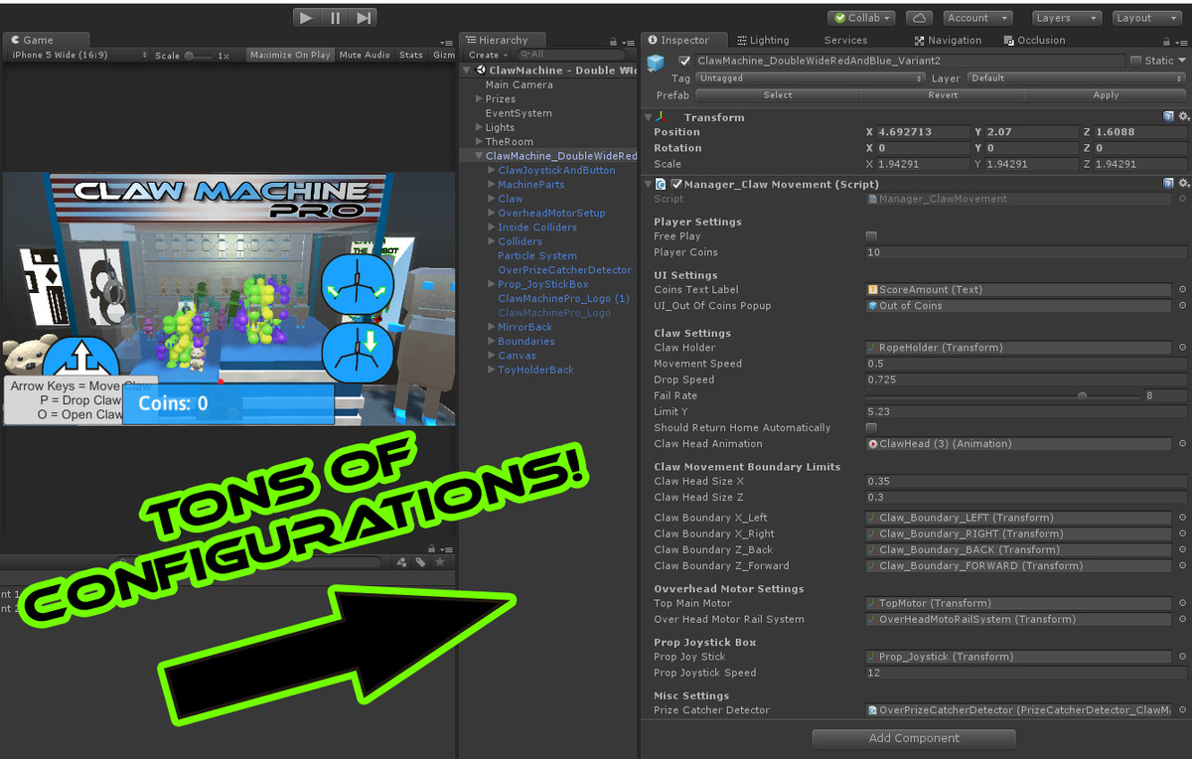Viewport: 1192px width, 759px height.
Task: Advance one frame with the Step button
Action: pos(365,17)
